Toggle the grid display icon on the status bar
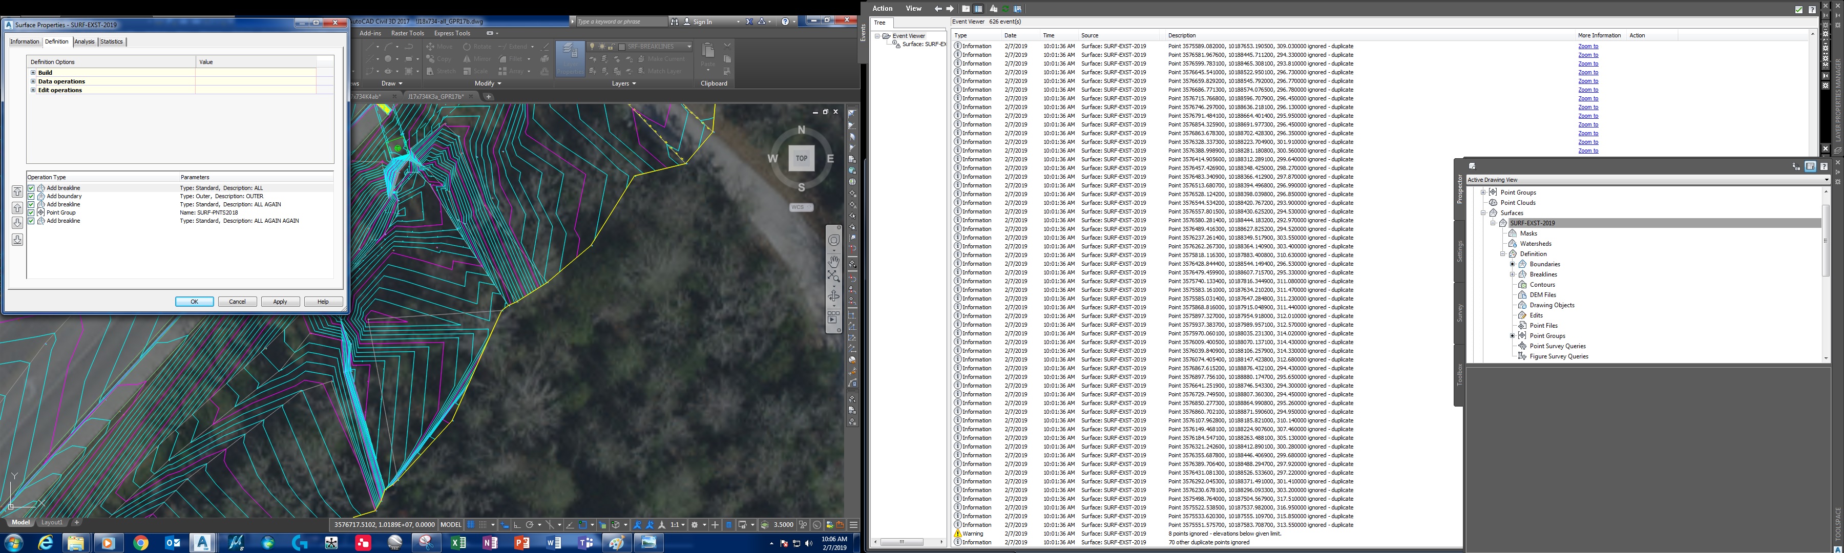This screenshot has height=553, width=1844. tap(472, 524)
